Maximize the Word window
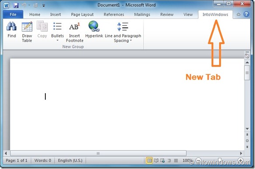Image resolution: width=255 pixels, height=169 pixels. [x=229, y=4]
